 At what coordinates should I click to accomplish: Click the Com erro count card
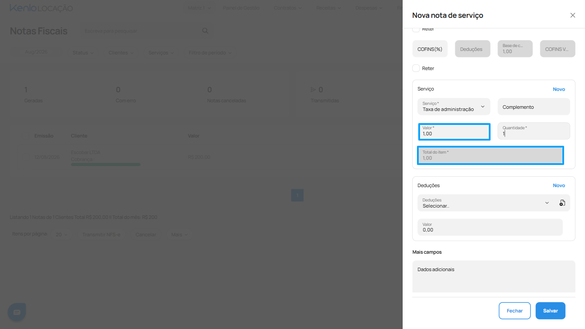coord(126,94)
